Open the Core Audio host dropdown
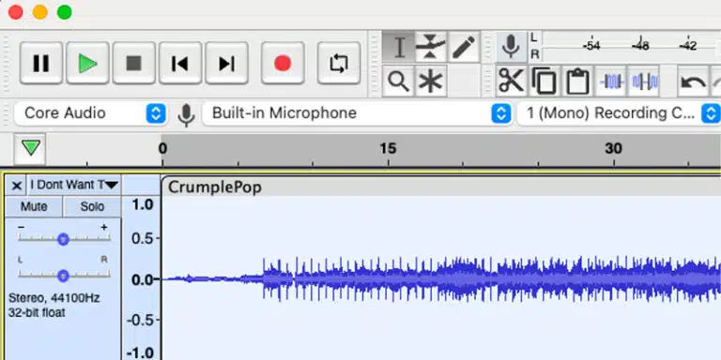This screenshot has height=360, width=721. (x=90, y=113)
